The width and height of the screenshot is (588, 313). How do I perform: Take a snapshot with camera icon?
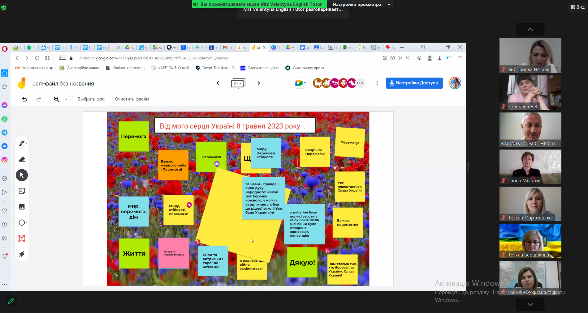coord(392,58)
